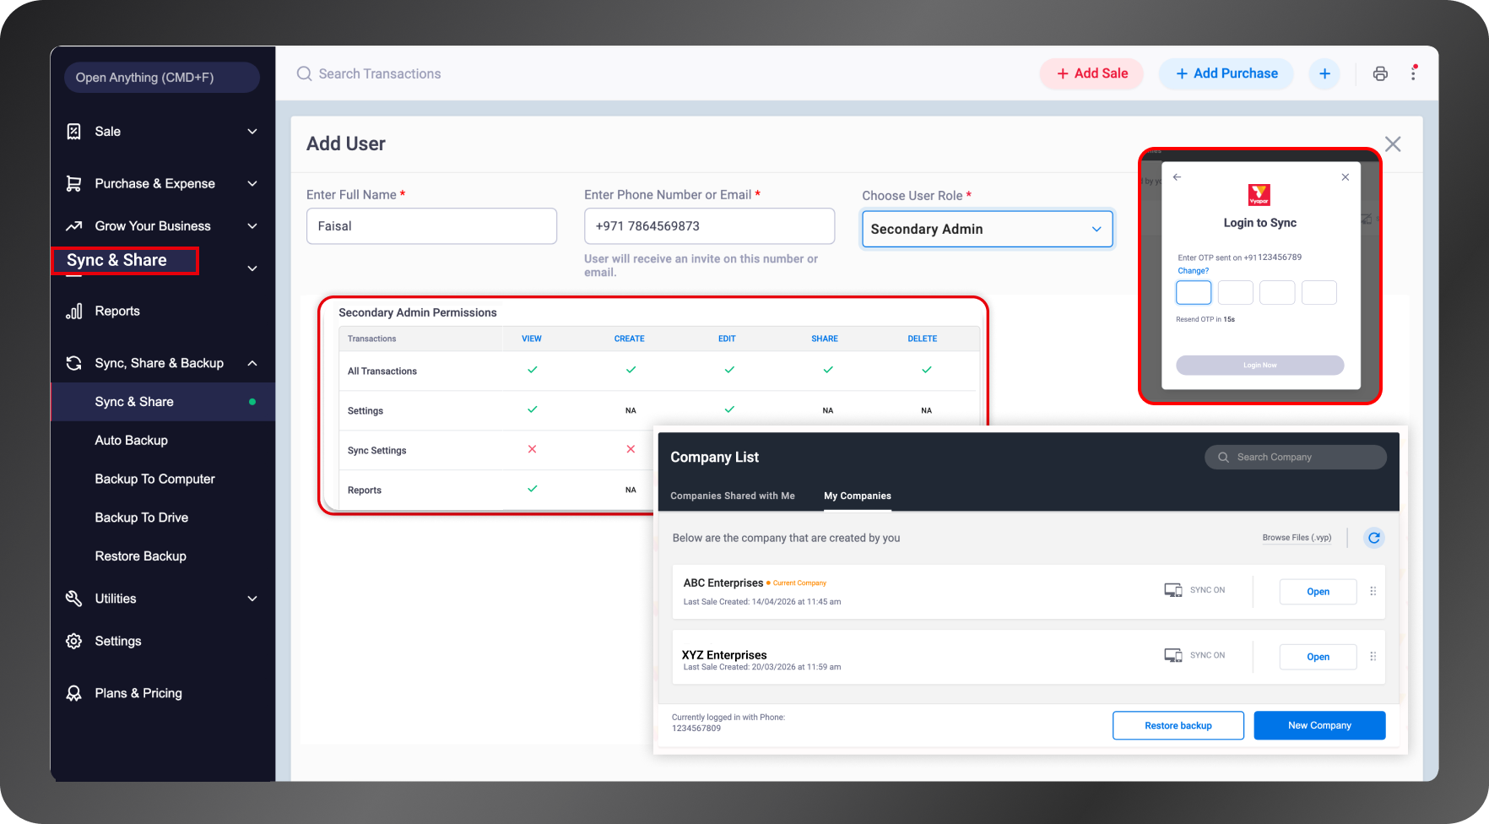Image resolution: width=1489 pixels, height=824 pixels.
Task: Click the Settings gear icon in sidebar
Action: point(74,641)
